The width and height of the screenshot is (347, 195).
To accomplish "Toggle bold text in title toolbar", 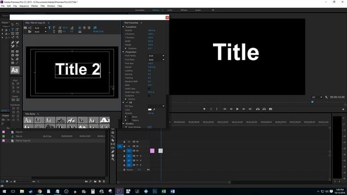I will pyautogui.click(x=49, y=28).
